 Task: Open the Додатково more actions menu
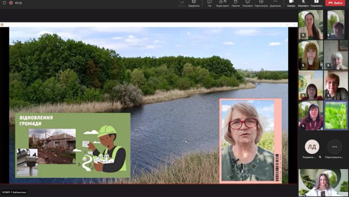click(x=275, y=3)
